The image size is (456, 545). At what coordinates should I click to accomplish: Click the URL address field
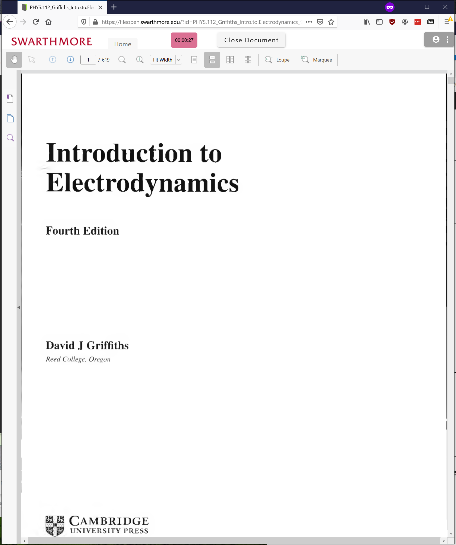pos(202,22)
